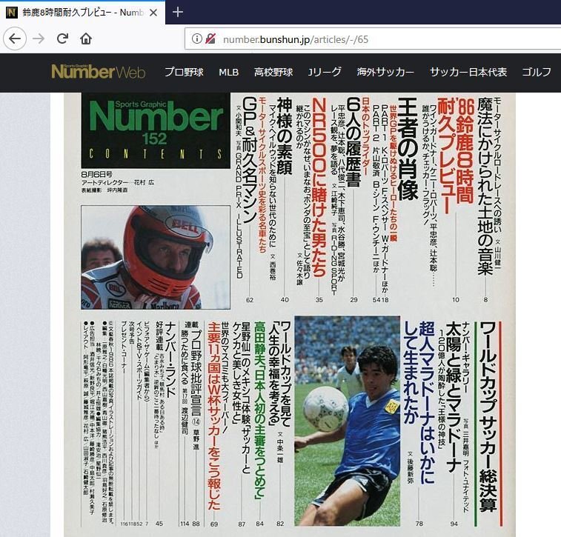Image resolution: width=561 pixels, height=537 pixels.
Task: Click the NR500に賭けた男たち headline
Action: 319,187
